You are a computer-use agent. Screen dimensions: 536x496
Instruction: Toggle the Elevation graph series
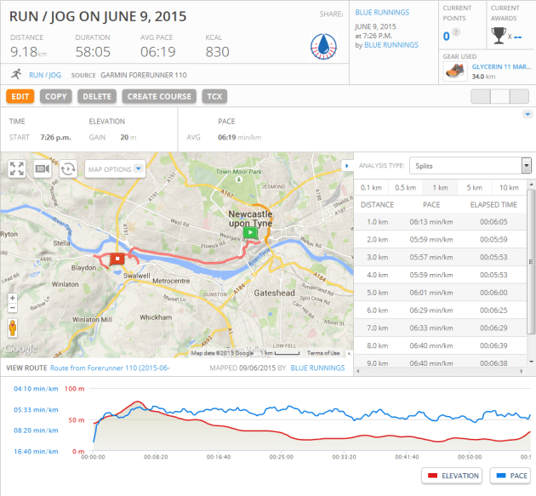pyautogui.click(x=451, y=476)
